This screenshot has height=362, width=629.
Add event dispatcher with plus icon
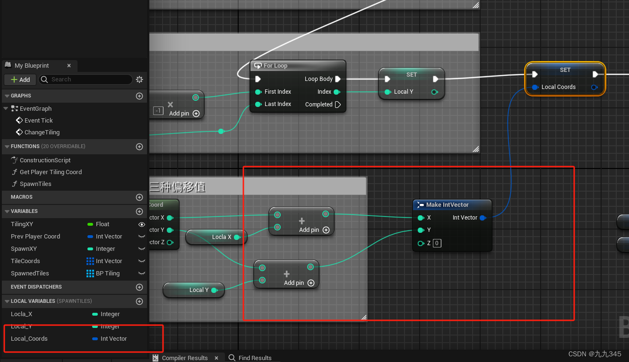tap(139, 287)
